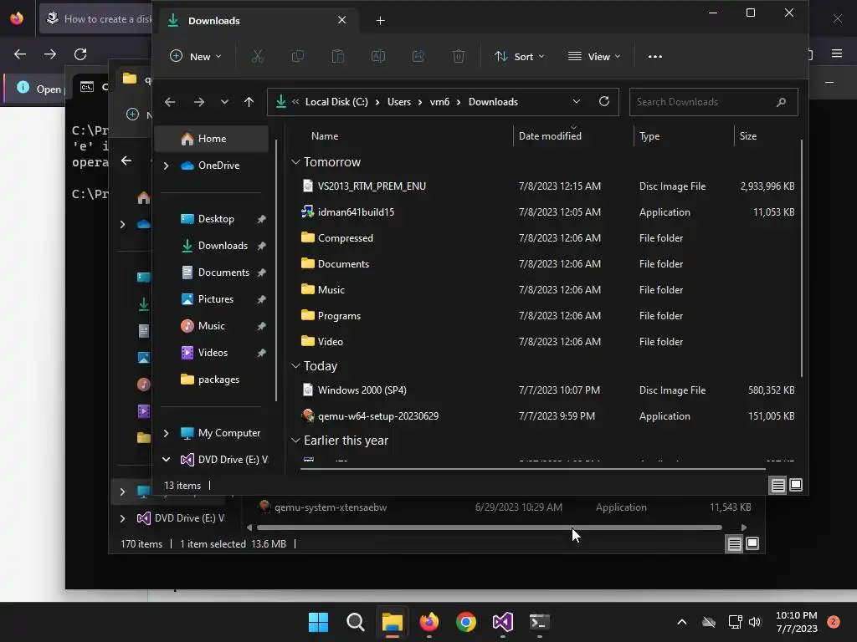Image resolution: width=857 pixels, height=642 pixels.
Task: Click horizontal scrollbar of Downloads file list
Action: coord(533,468)
